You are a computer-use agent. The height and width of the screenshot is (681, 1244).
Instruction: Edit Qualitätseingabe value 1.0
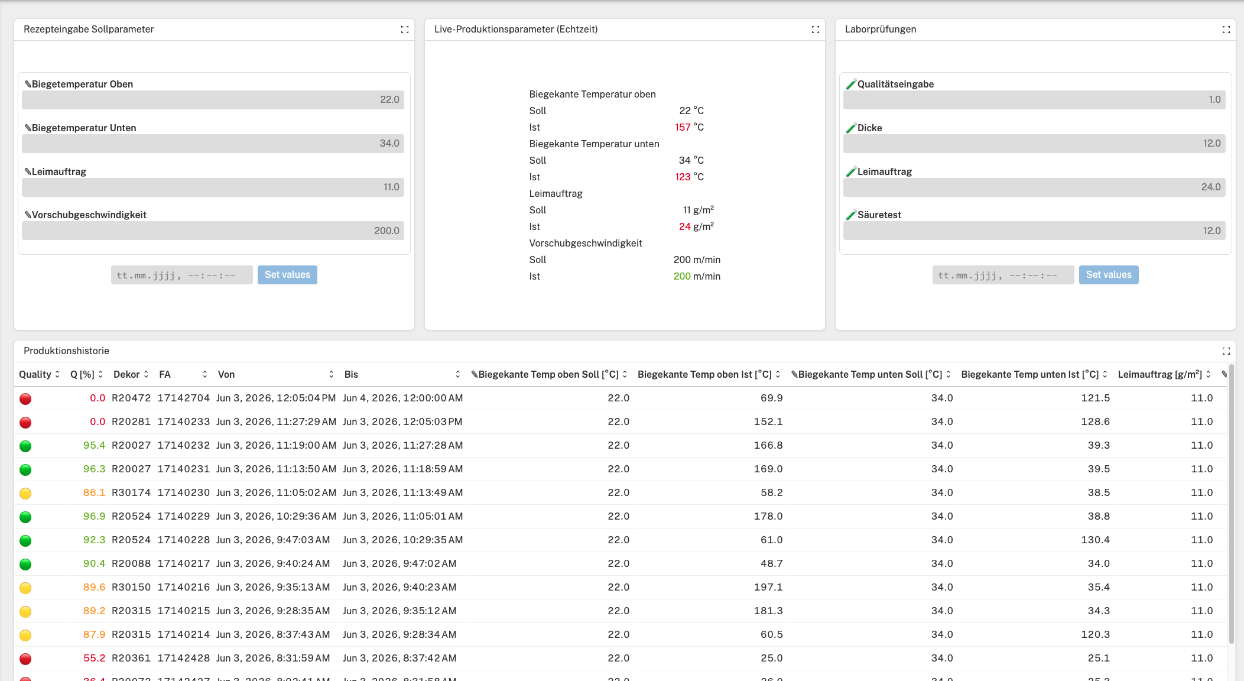pos(1034,100)
